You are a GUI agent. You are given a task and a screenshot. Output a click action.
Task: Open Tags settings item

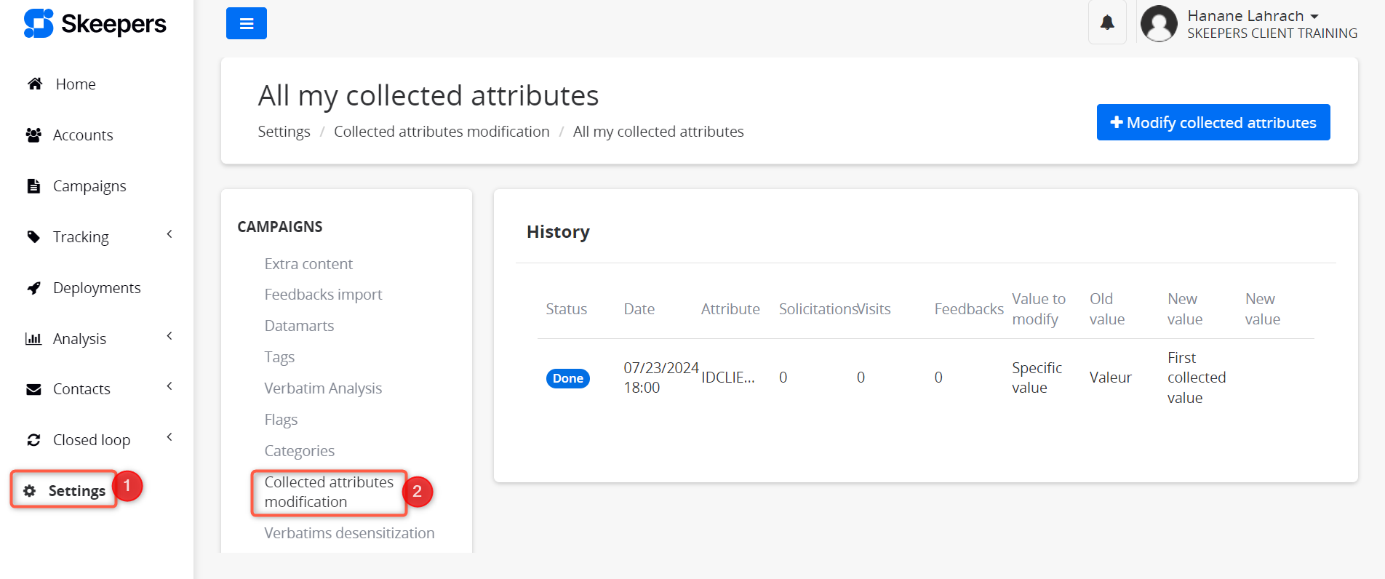(x=279, y=357)
